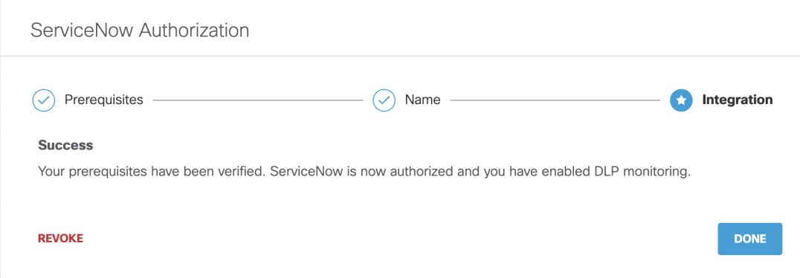Click progress line between Prerequisites and Name
Screen dimensions: 800x278
click(x=258, y=100)
